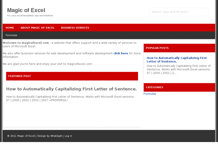Click the POPULAR POSTS heading

157,48
